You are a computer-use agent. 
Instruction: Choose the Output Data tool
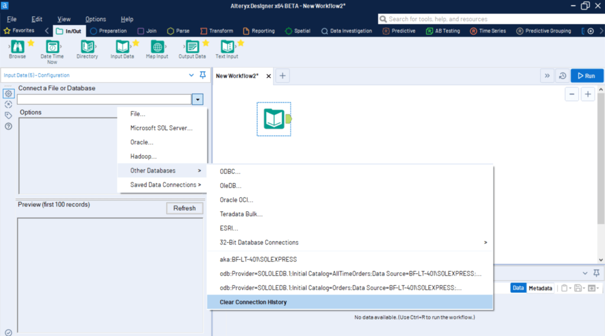pyautogui.click(x=192, y=47)
